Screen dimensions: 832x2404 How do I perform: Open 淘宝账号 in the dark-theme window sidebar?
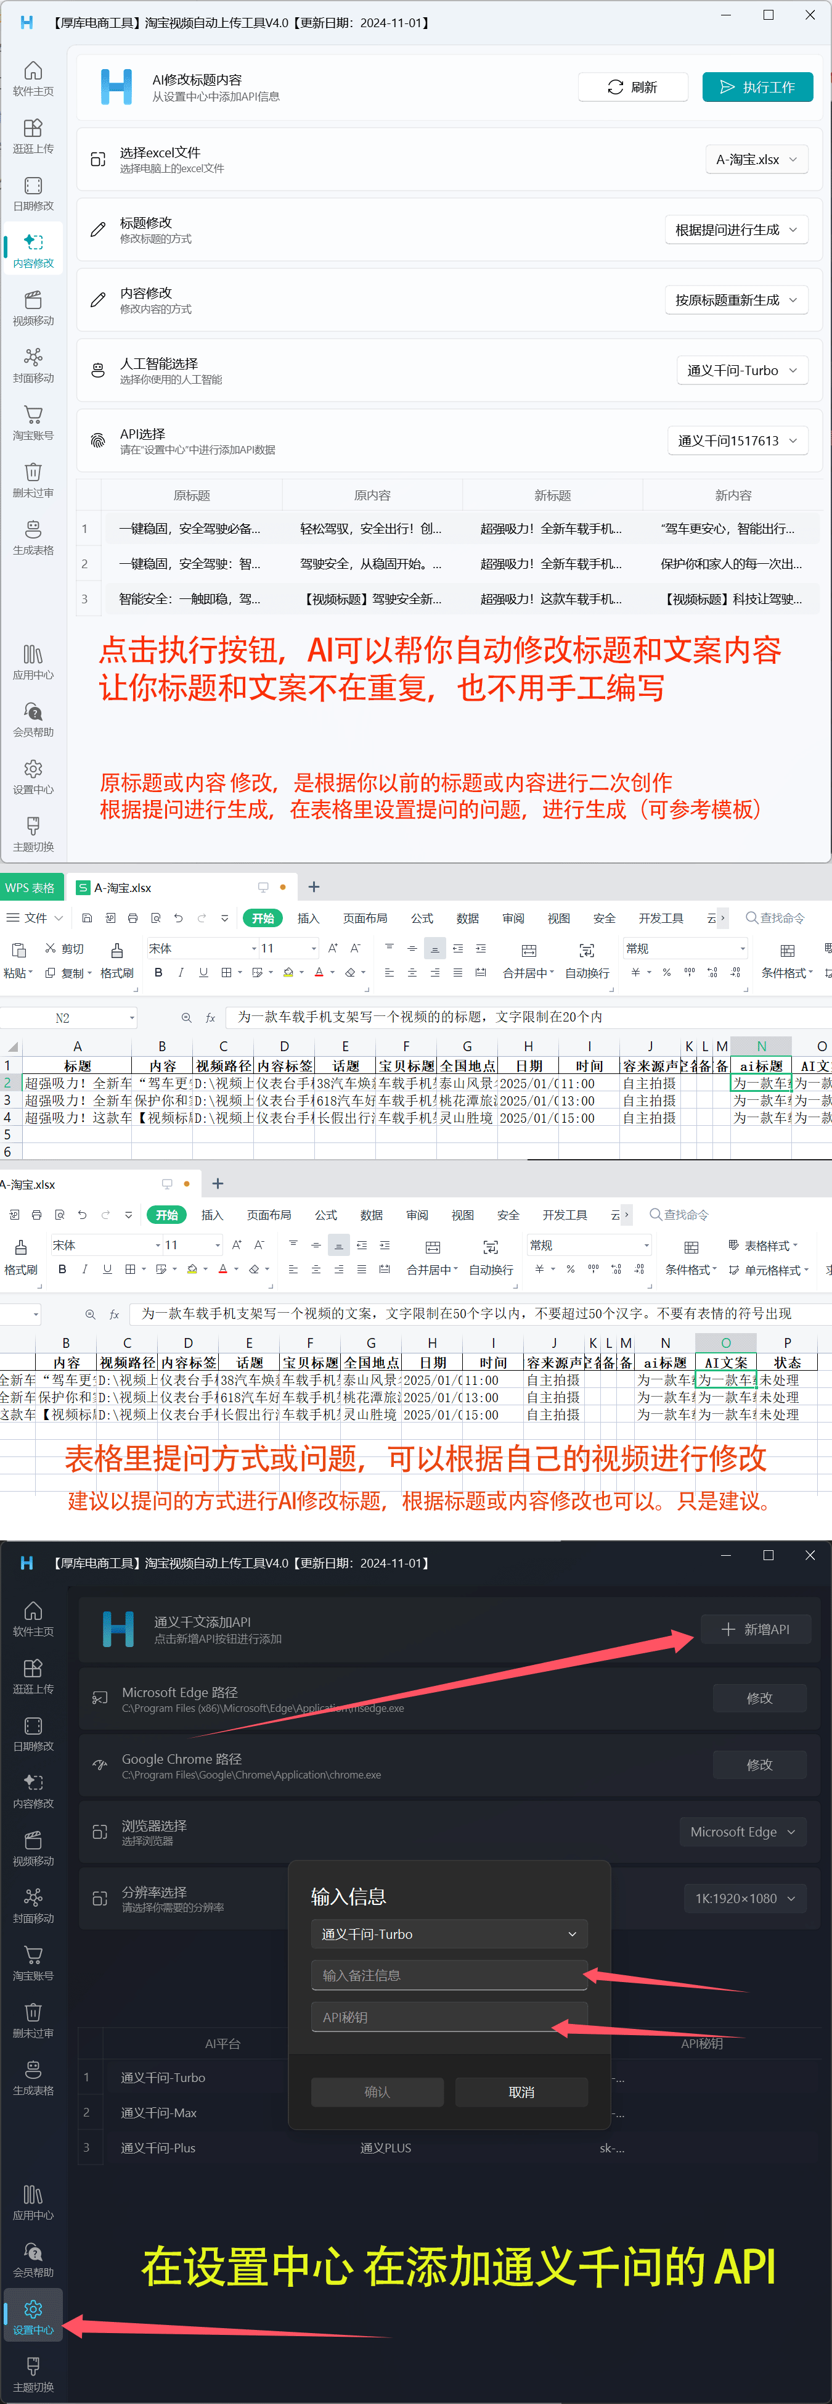coord(33,1964)
